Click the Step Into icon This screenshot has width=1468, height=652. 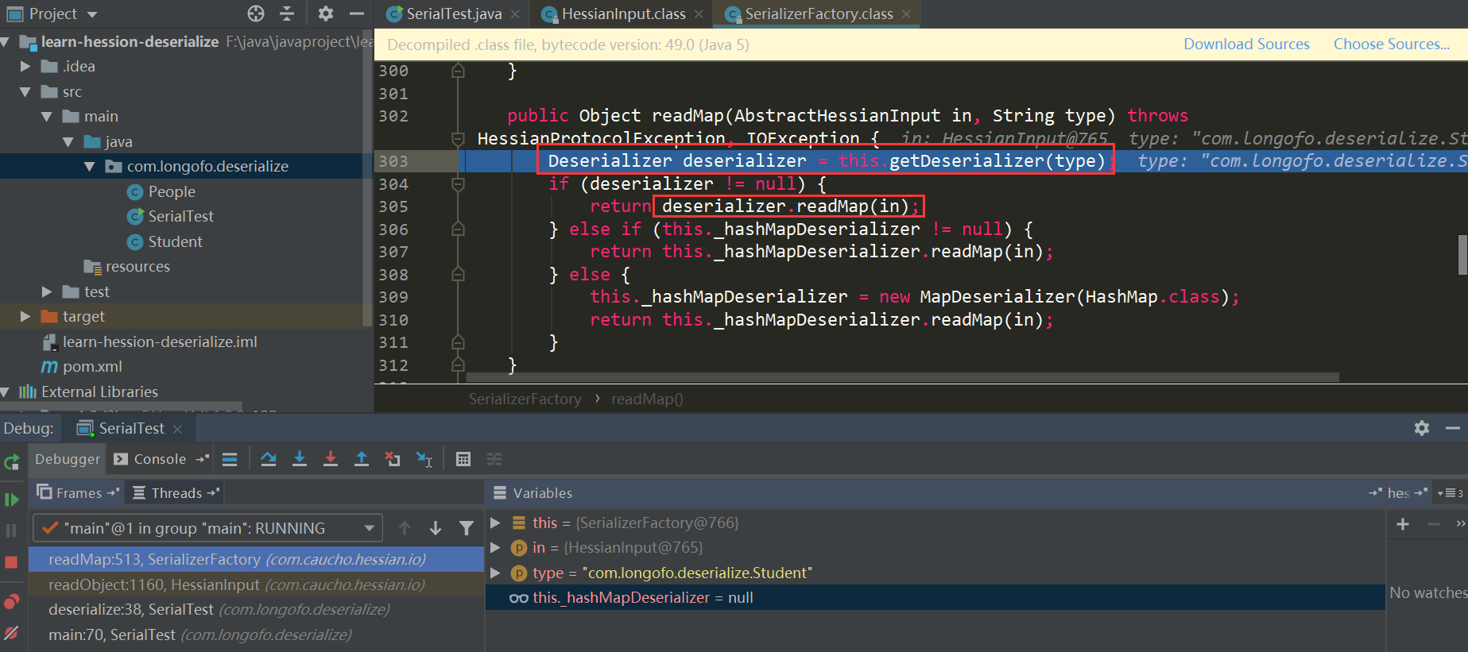tap(300, 459)
